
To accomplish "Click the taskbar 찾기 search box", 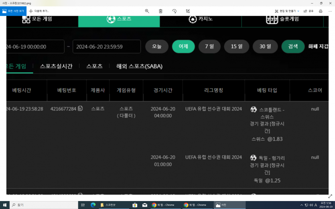I will pyautogui.click(x=44, y=205).
